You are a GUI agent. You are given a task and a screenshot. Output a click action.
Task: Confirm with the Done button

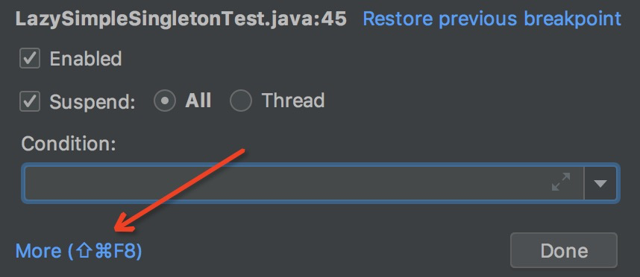(564, 250)
